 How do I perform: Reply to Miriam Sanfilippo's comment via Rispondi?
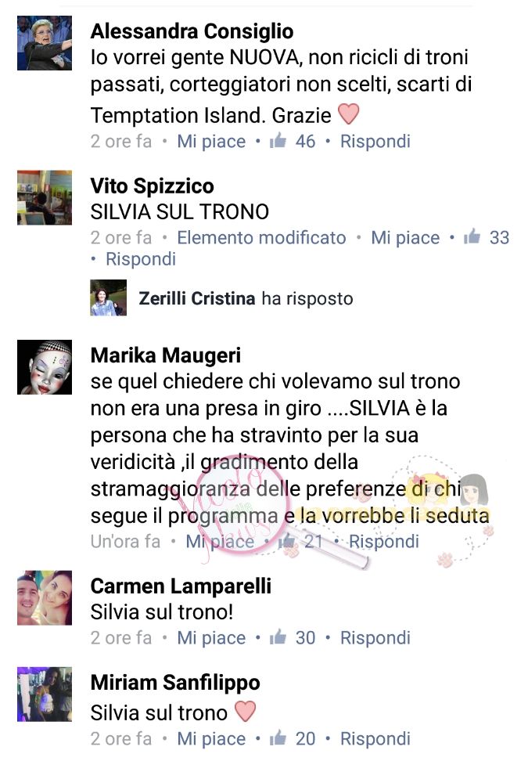tap(375, 738)
